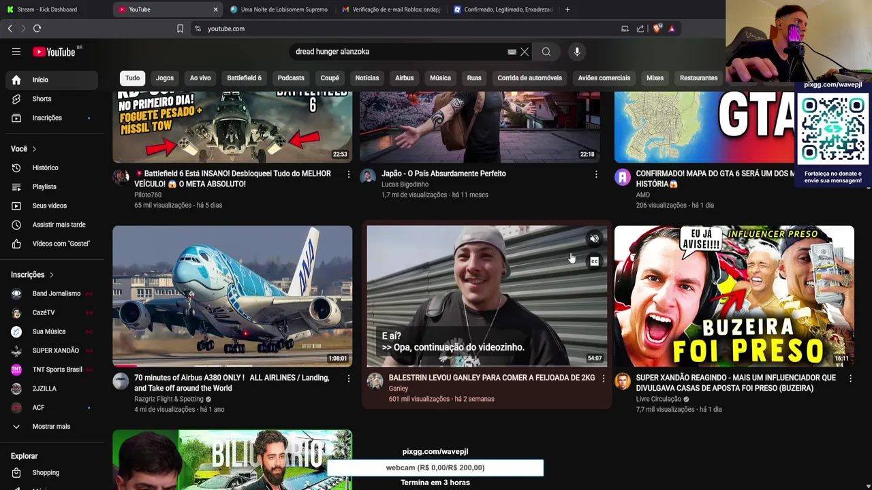Open Lucas Bigodinho channel link

[405, 184]
